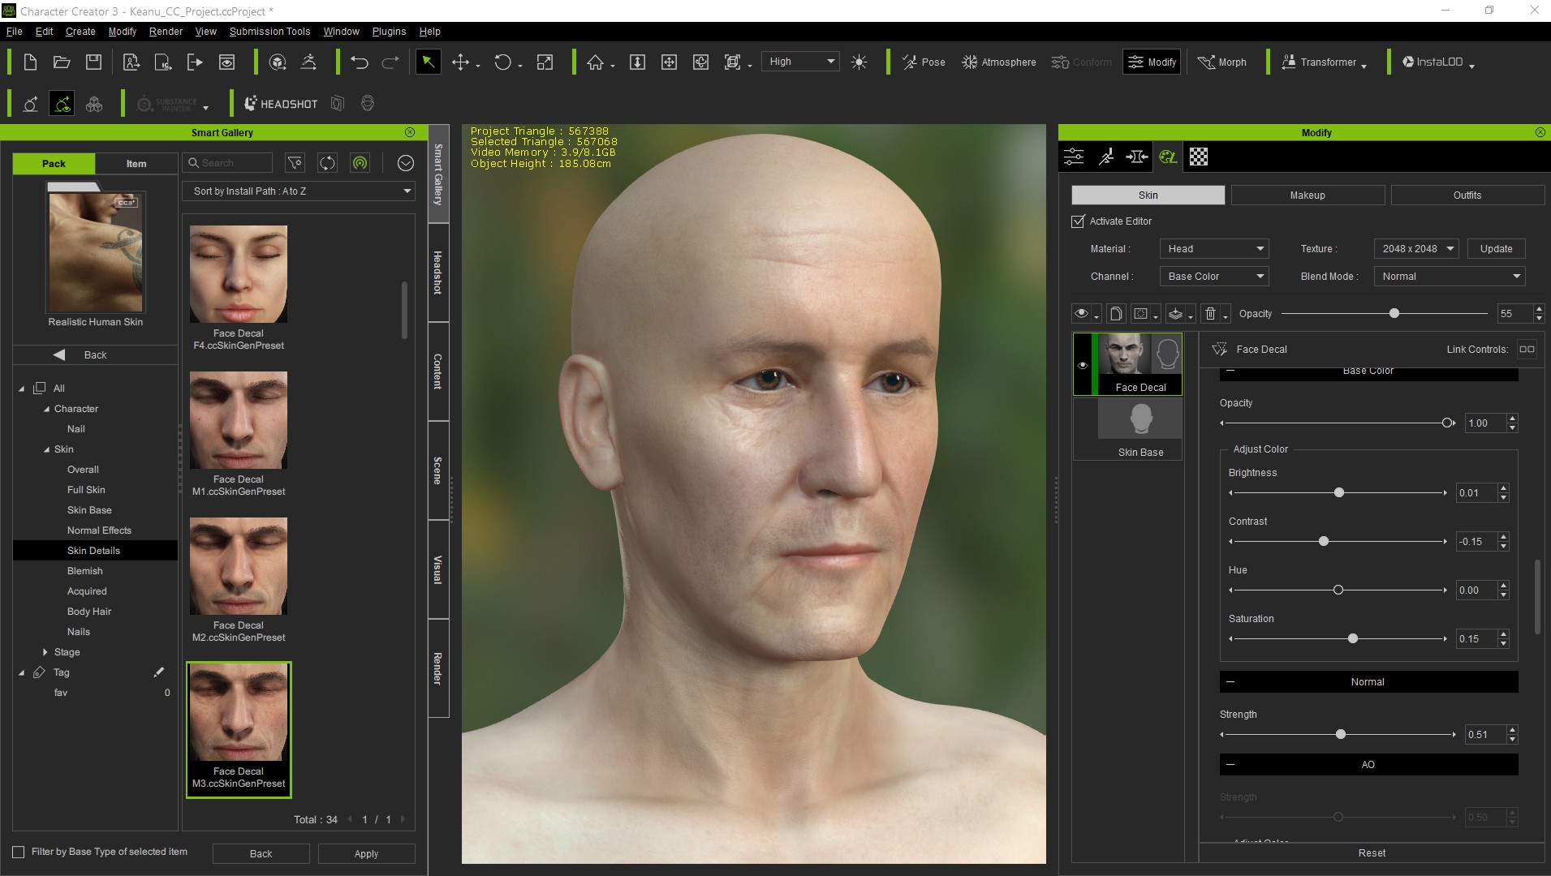Switch to the Makeup tab
1551x876 pixels.
1308,195
